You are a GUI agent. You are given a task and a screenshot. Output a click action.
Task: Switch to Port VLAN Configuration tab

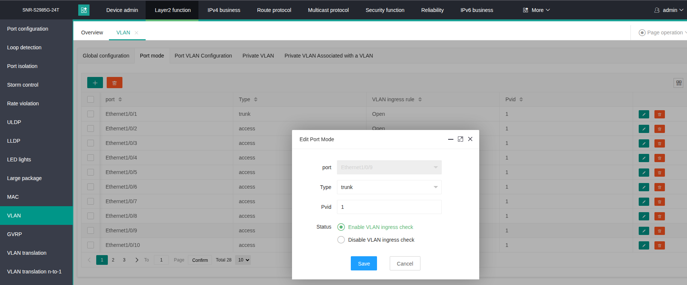[x=203, y=56]
